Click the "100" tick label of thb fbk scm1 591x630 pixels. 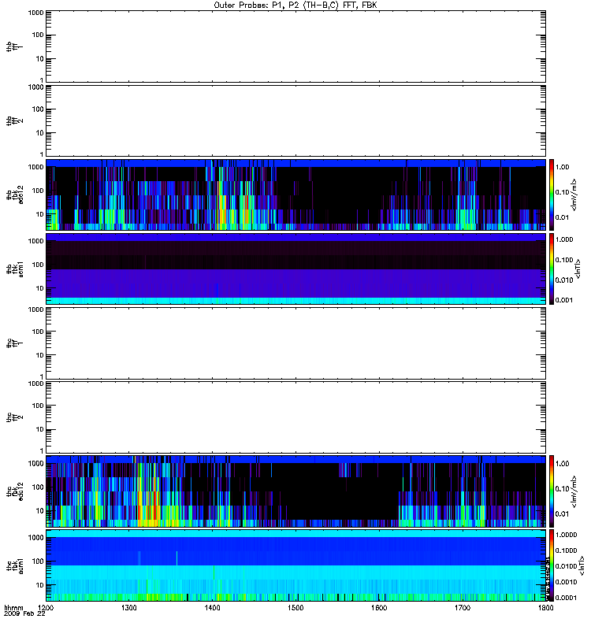(x=38, y=265)
